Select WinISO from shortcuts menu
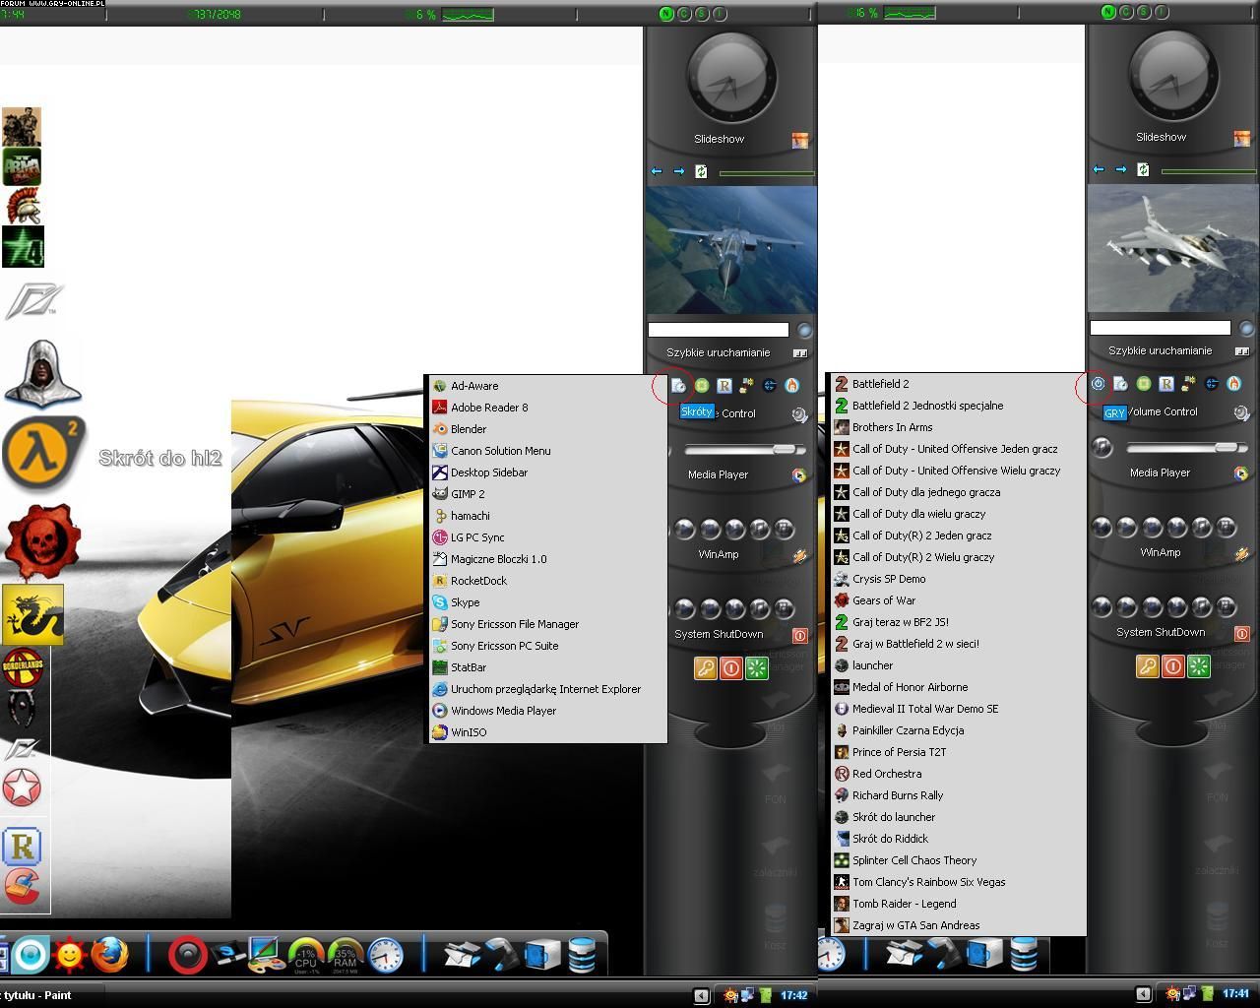The width and height of the screenshot is (1260, 1008). 546,732
